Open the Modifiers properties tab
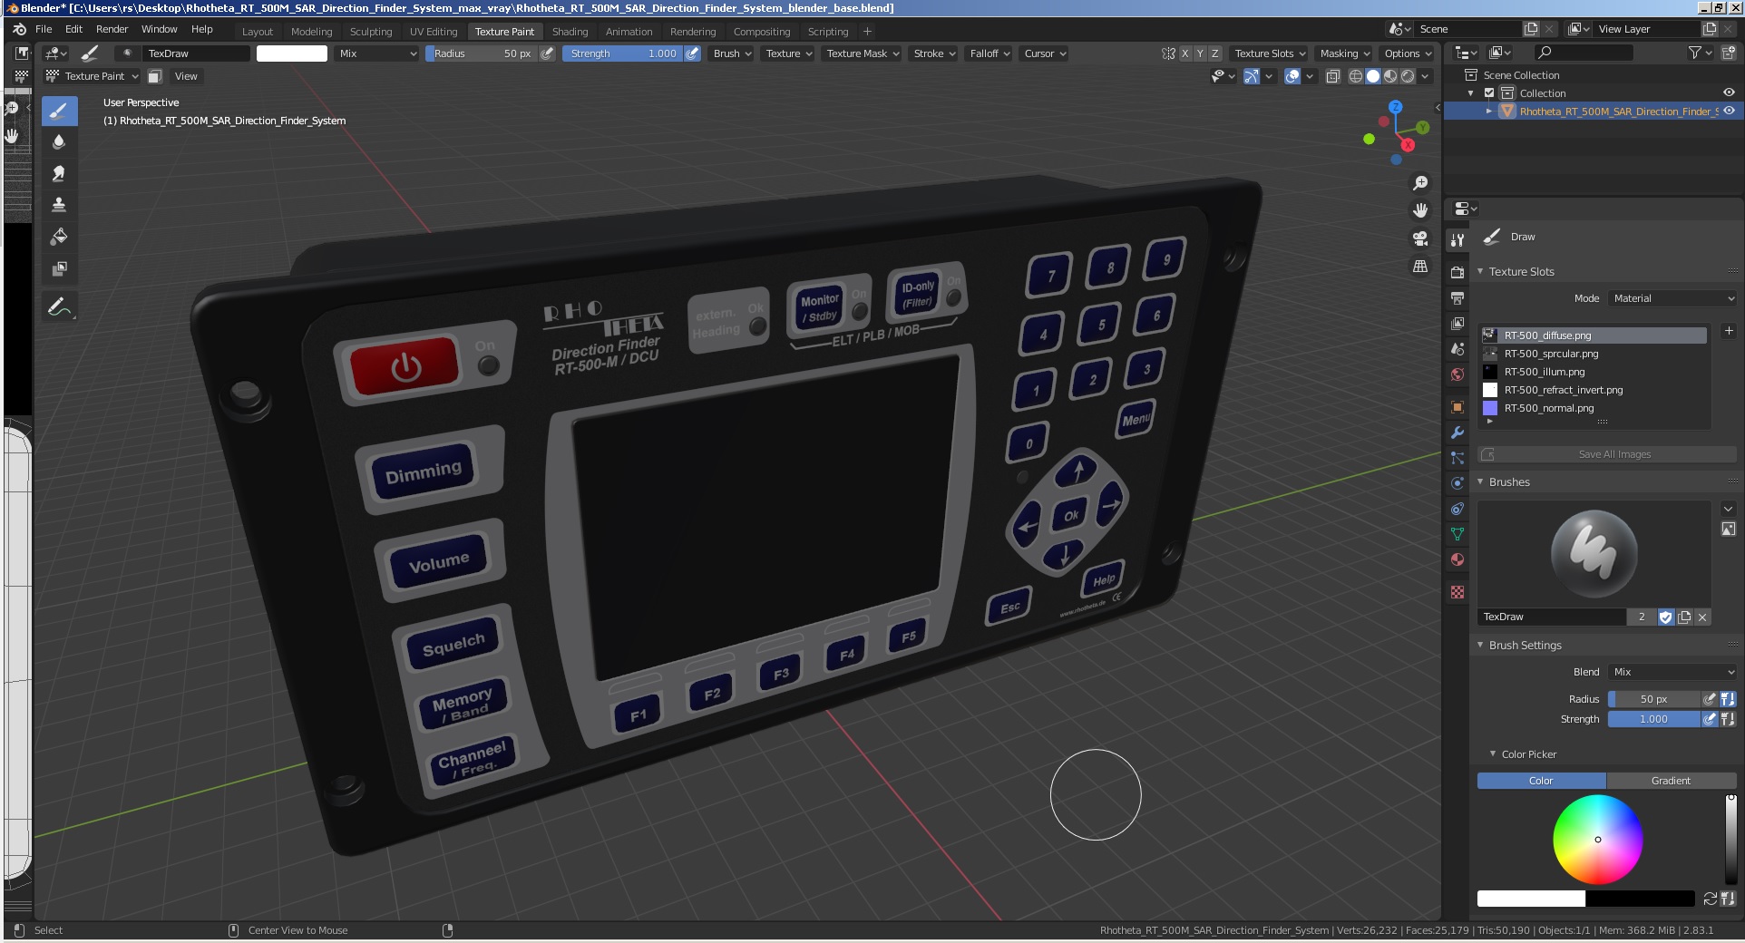The height and width of the screenshot is (943, 1745). (x=1457, y=433)
